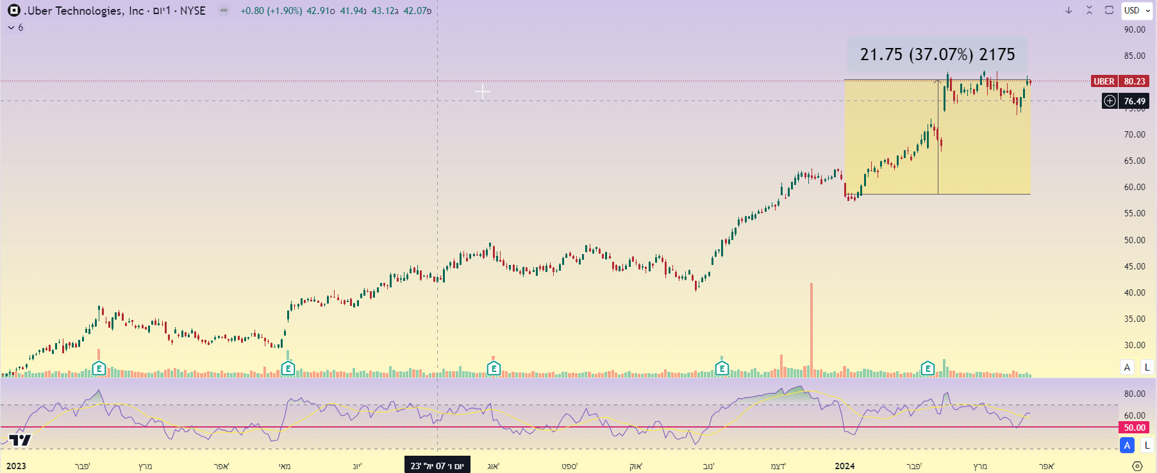The width and height of the screenshot is (1157, 473).
Task: Toggle log scale L on main price pane
Action: pos(1147,367)
